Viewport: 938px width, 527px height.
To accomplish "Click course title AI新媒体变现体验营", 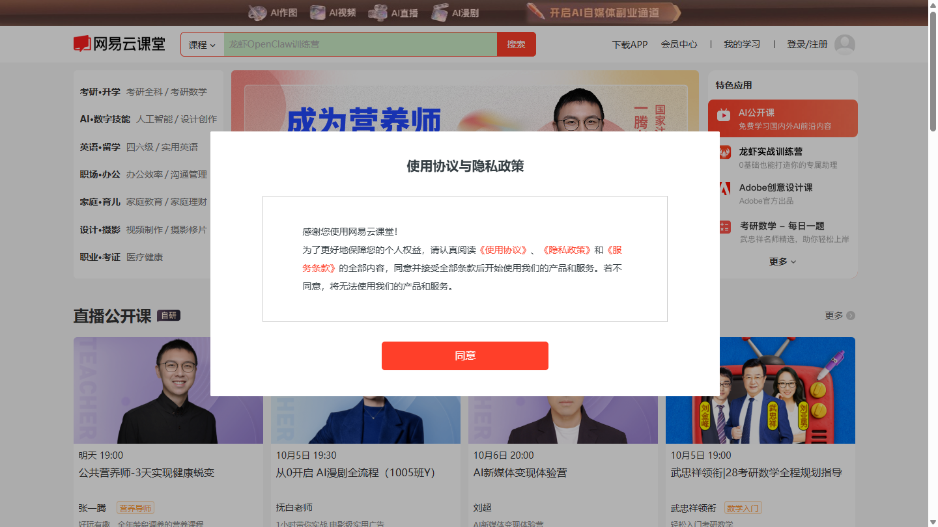I will pyautogui.click(x=520, y=473).
